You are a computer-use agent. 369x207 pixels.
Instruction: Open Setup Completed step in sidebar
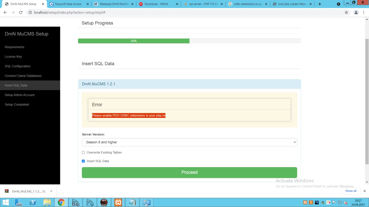point(30,104)
